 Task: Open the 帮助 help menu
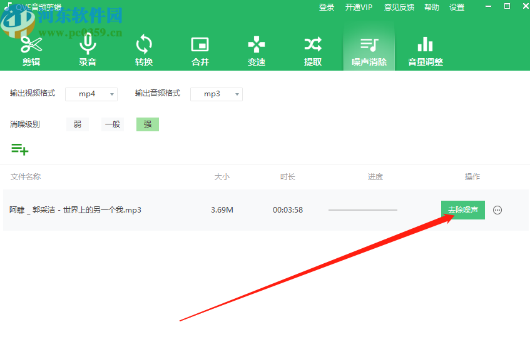click(x=432, y=8)
